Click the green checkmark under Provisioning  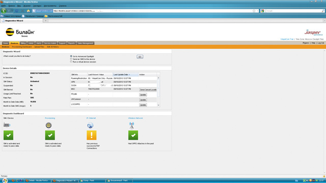50,135
